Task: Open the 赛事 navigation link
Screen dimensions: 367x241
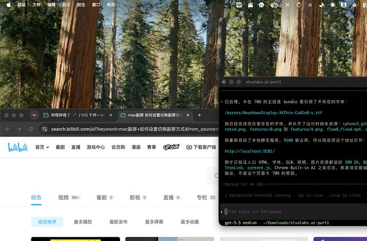Action: click(152, 147)
